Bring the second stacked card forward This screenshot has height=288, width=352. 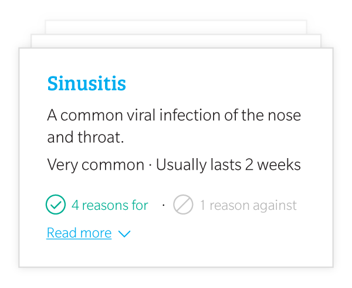tap(176, 41)
